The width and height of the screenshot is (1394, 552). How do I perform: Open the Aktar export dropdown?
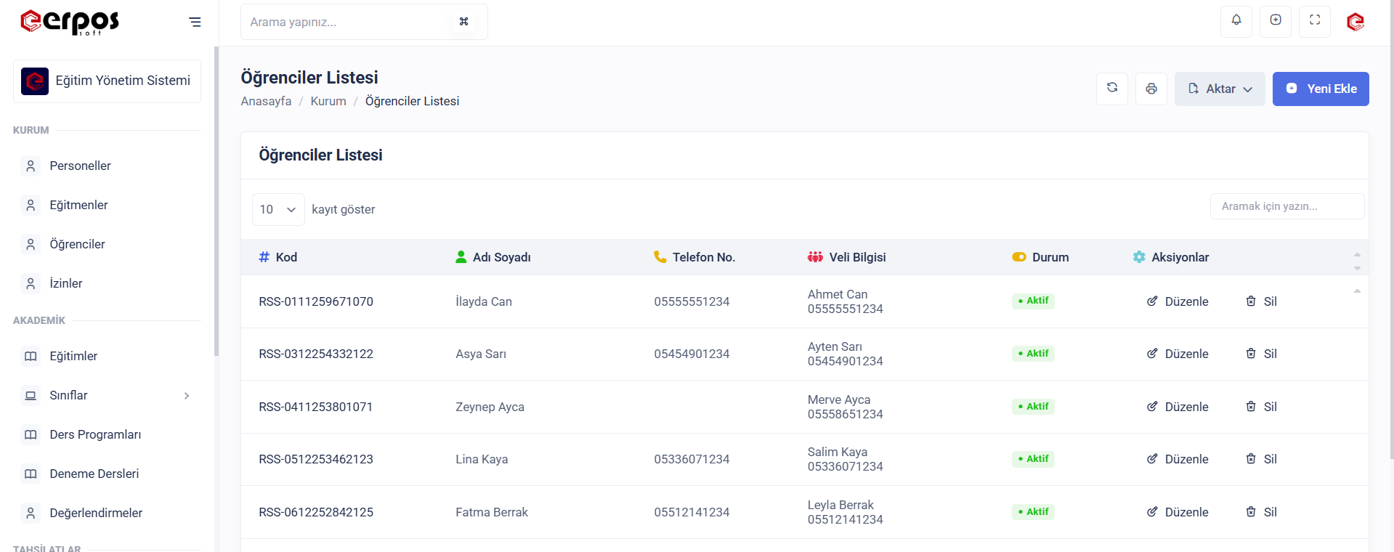tap(1219, 89)
